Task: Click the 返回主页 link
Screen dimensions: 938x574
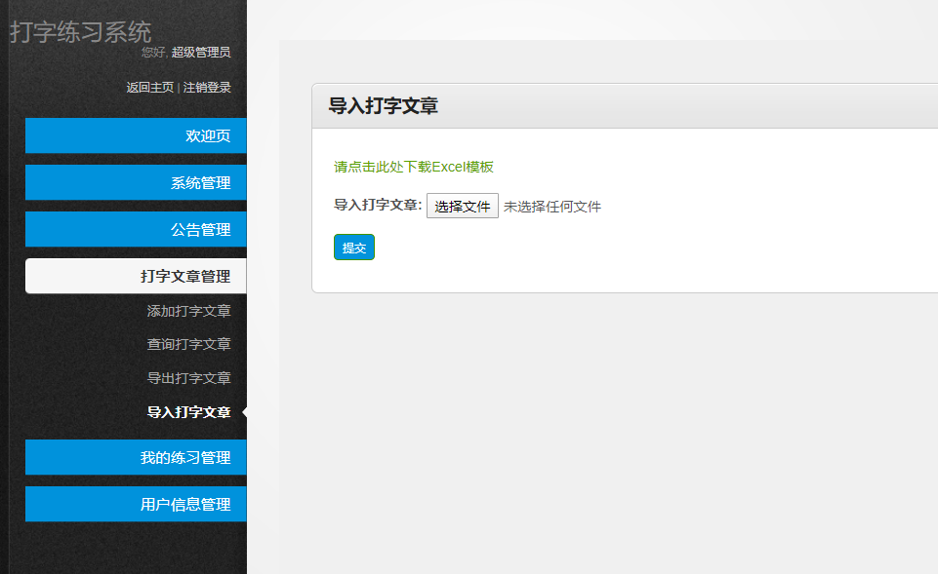Action: coord(150,87)
